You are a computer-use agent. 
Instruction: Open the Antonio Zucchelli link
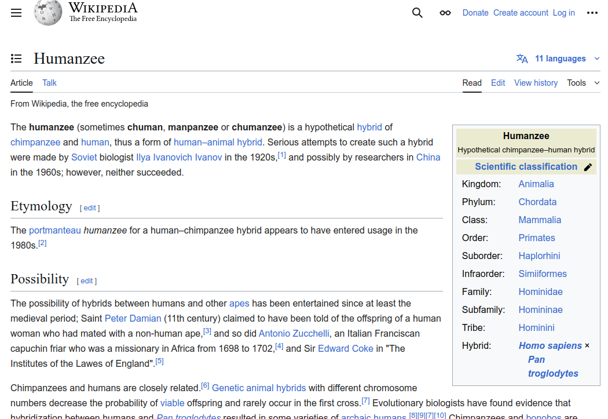pos(294,334)
